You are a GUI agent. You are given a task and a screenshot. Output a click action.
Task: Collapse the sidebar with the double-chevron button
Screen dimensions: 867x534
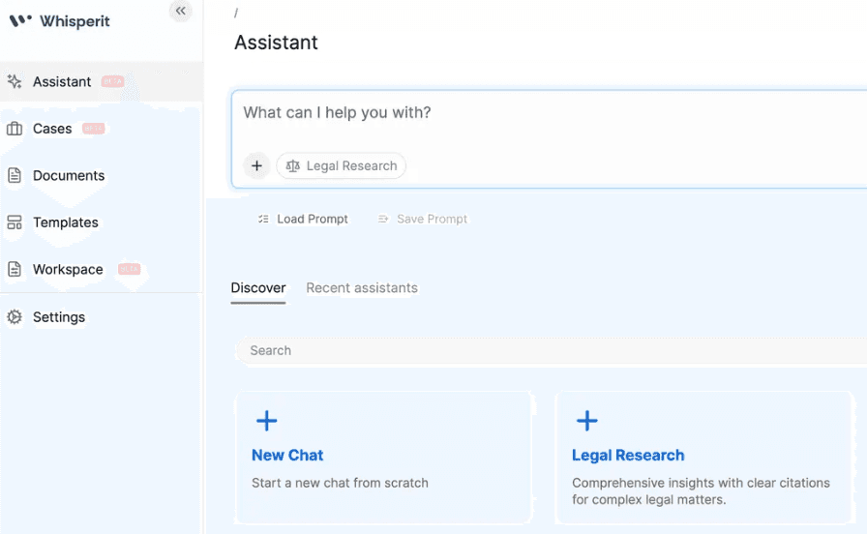point(180,11)
